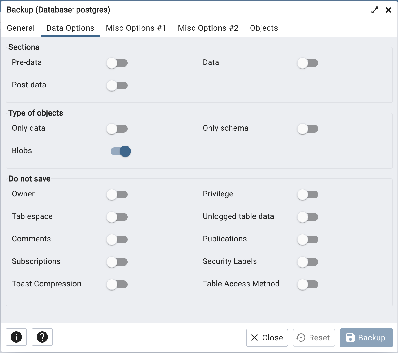Click the Backup button

click(x=366, y=338)
